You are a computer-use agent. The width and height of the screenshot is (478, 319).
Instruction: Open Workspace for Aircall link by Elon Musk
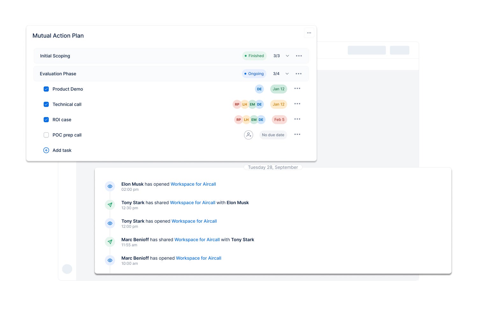click(193, 184)
